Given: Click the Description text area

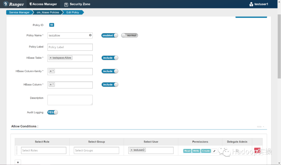Looking at the screenshot, I should coord(70,100).
